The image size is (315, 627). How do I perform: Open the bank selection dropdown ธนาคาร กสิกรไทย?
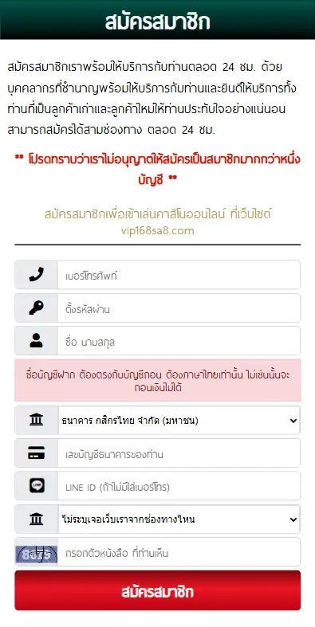179,421
